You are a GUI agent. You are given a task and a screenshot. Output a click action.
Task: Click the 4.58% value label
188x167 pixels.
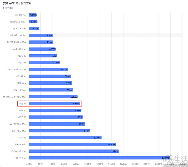click(x=52, y=49)
